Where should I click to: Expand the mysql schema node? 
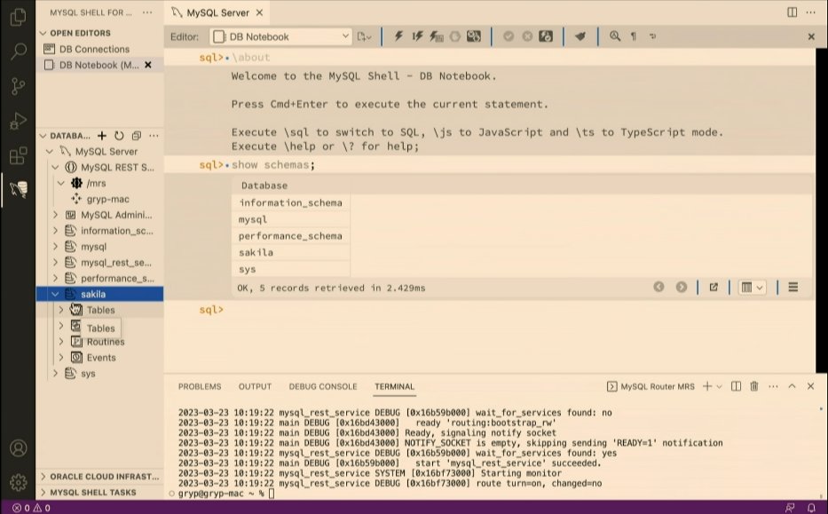pos(55,247)
